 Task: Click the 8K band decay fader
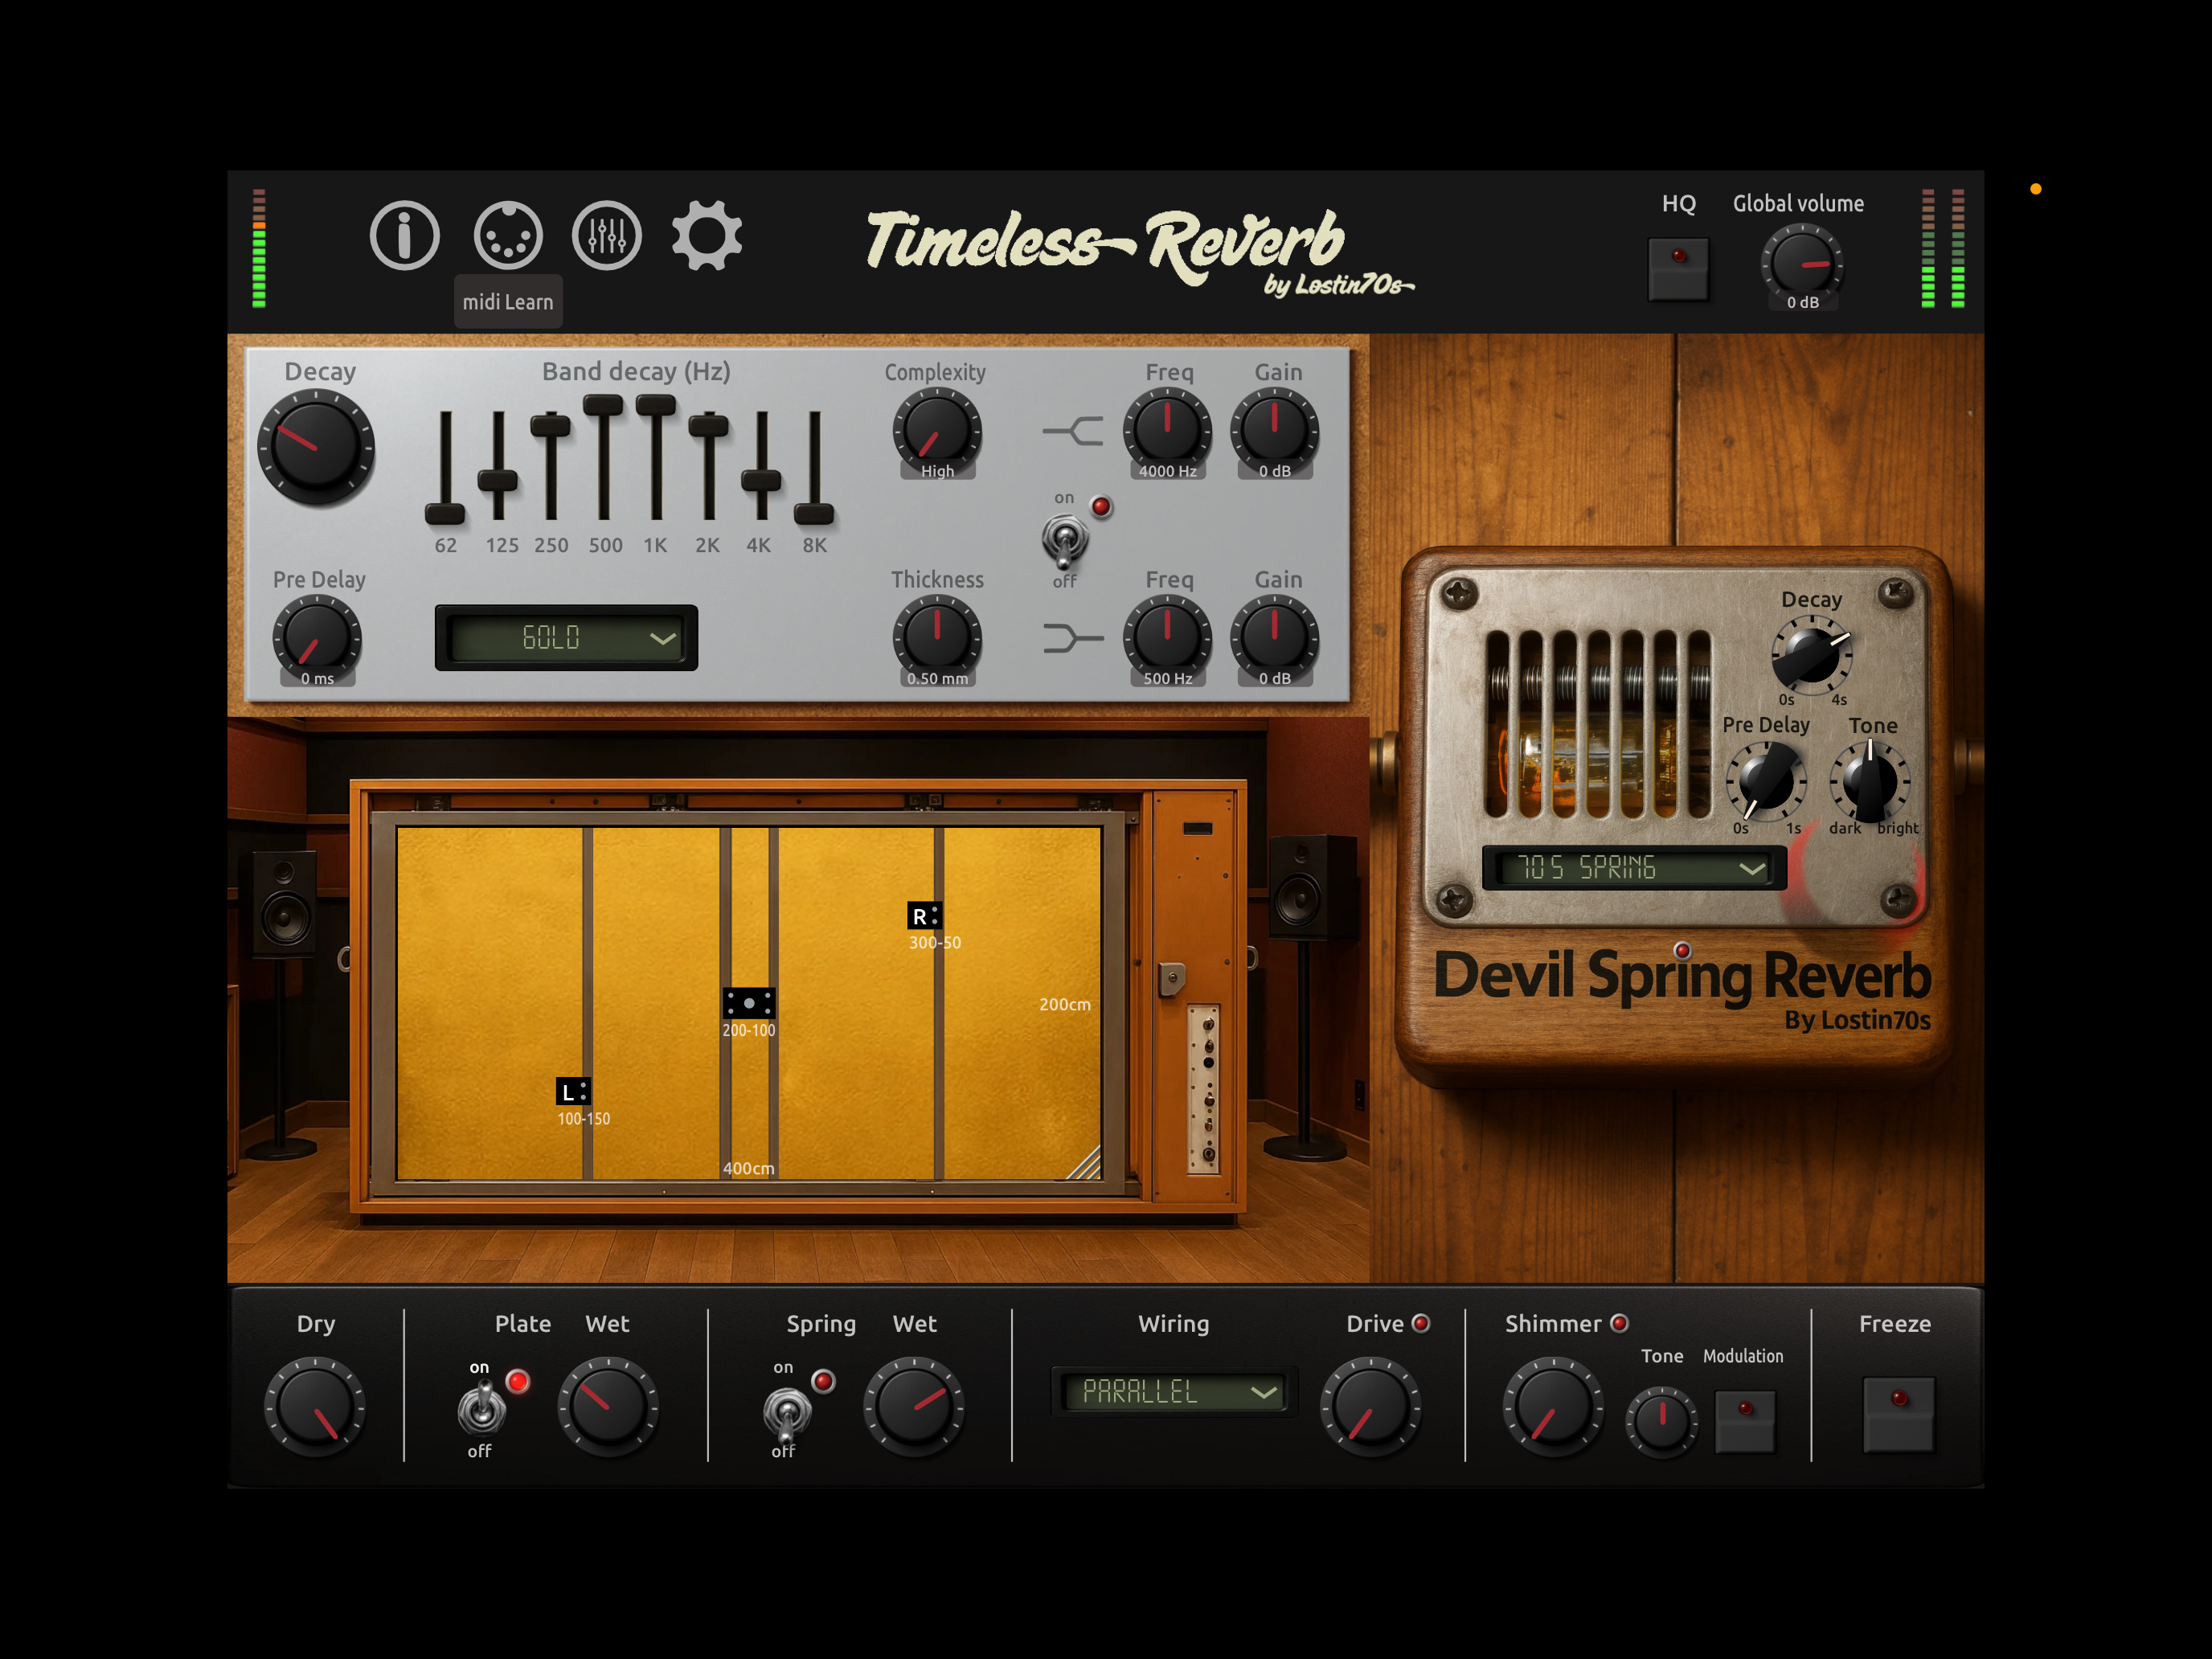tap(814, 514)
